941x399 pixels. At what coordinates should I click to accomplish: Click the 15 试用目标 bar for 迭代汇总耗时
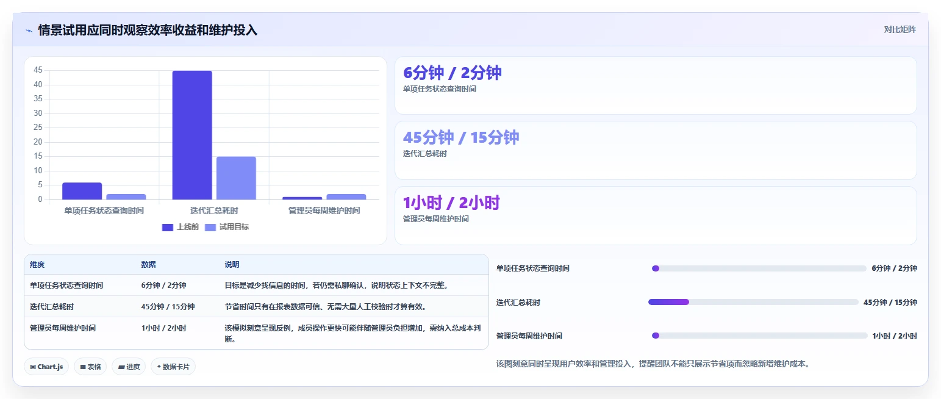[236, 178]
